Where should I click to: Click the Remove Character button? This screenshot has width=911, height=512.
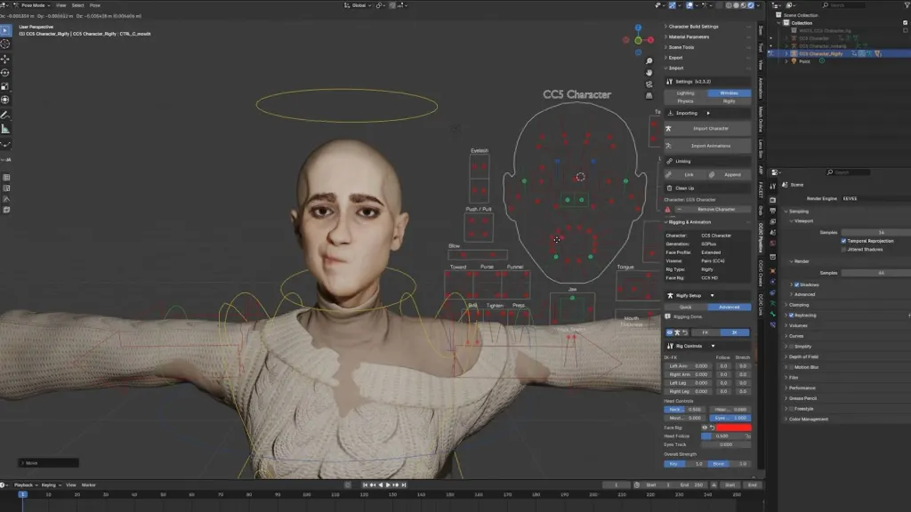(713, 210)
